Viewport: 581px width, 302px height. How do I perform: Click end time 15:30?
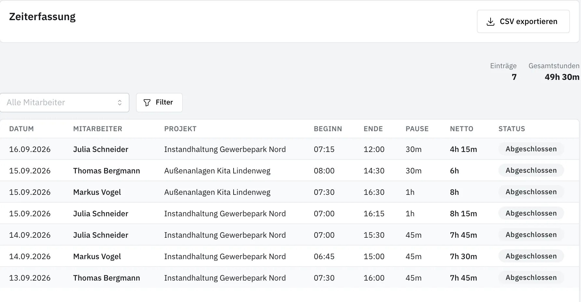pyautogui.click(x=374, y=235)
